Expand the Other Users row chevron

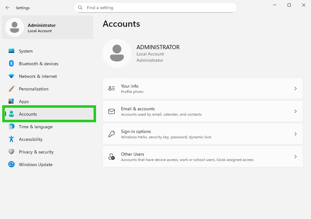coord(296,157)
